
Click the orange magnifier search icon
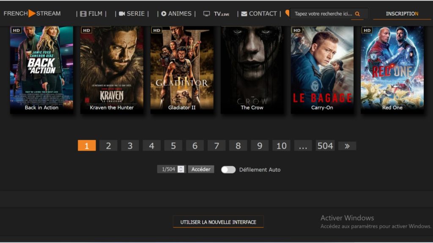357,14
